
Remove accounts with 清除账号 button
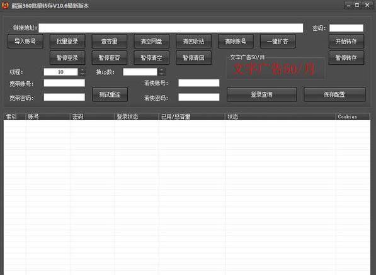pyautogui.click(x=236, y=42)
